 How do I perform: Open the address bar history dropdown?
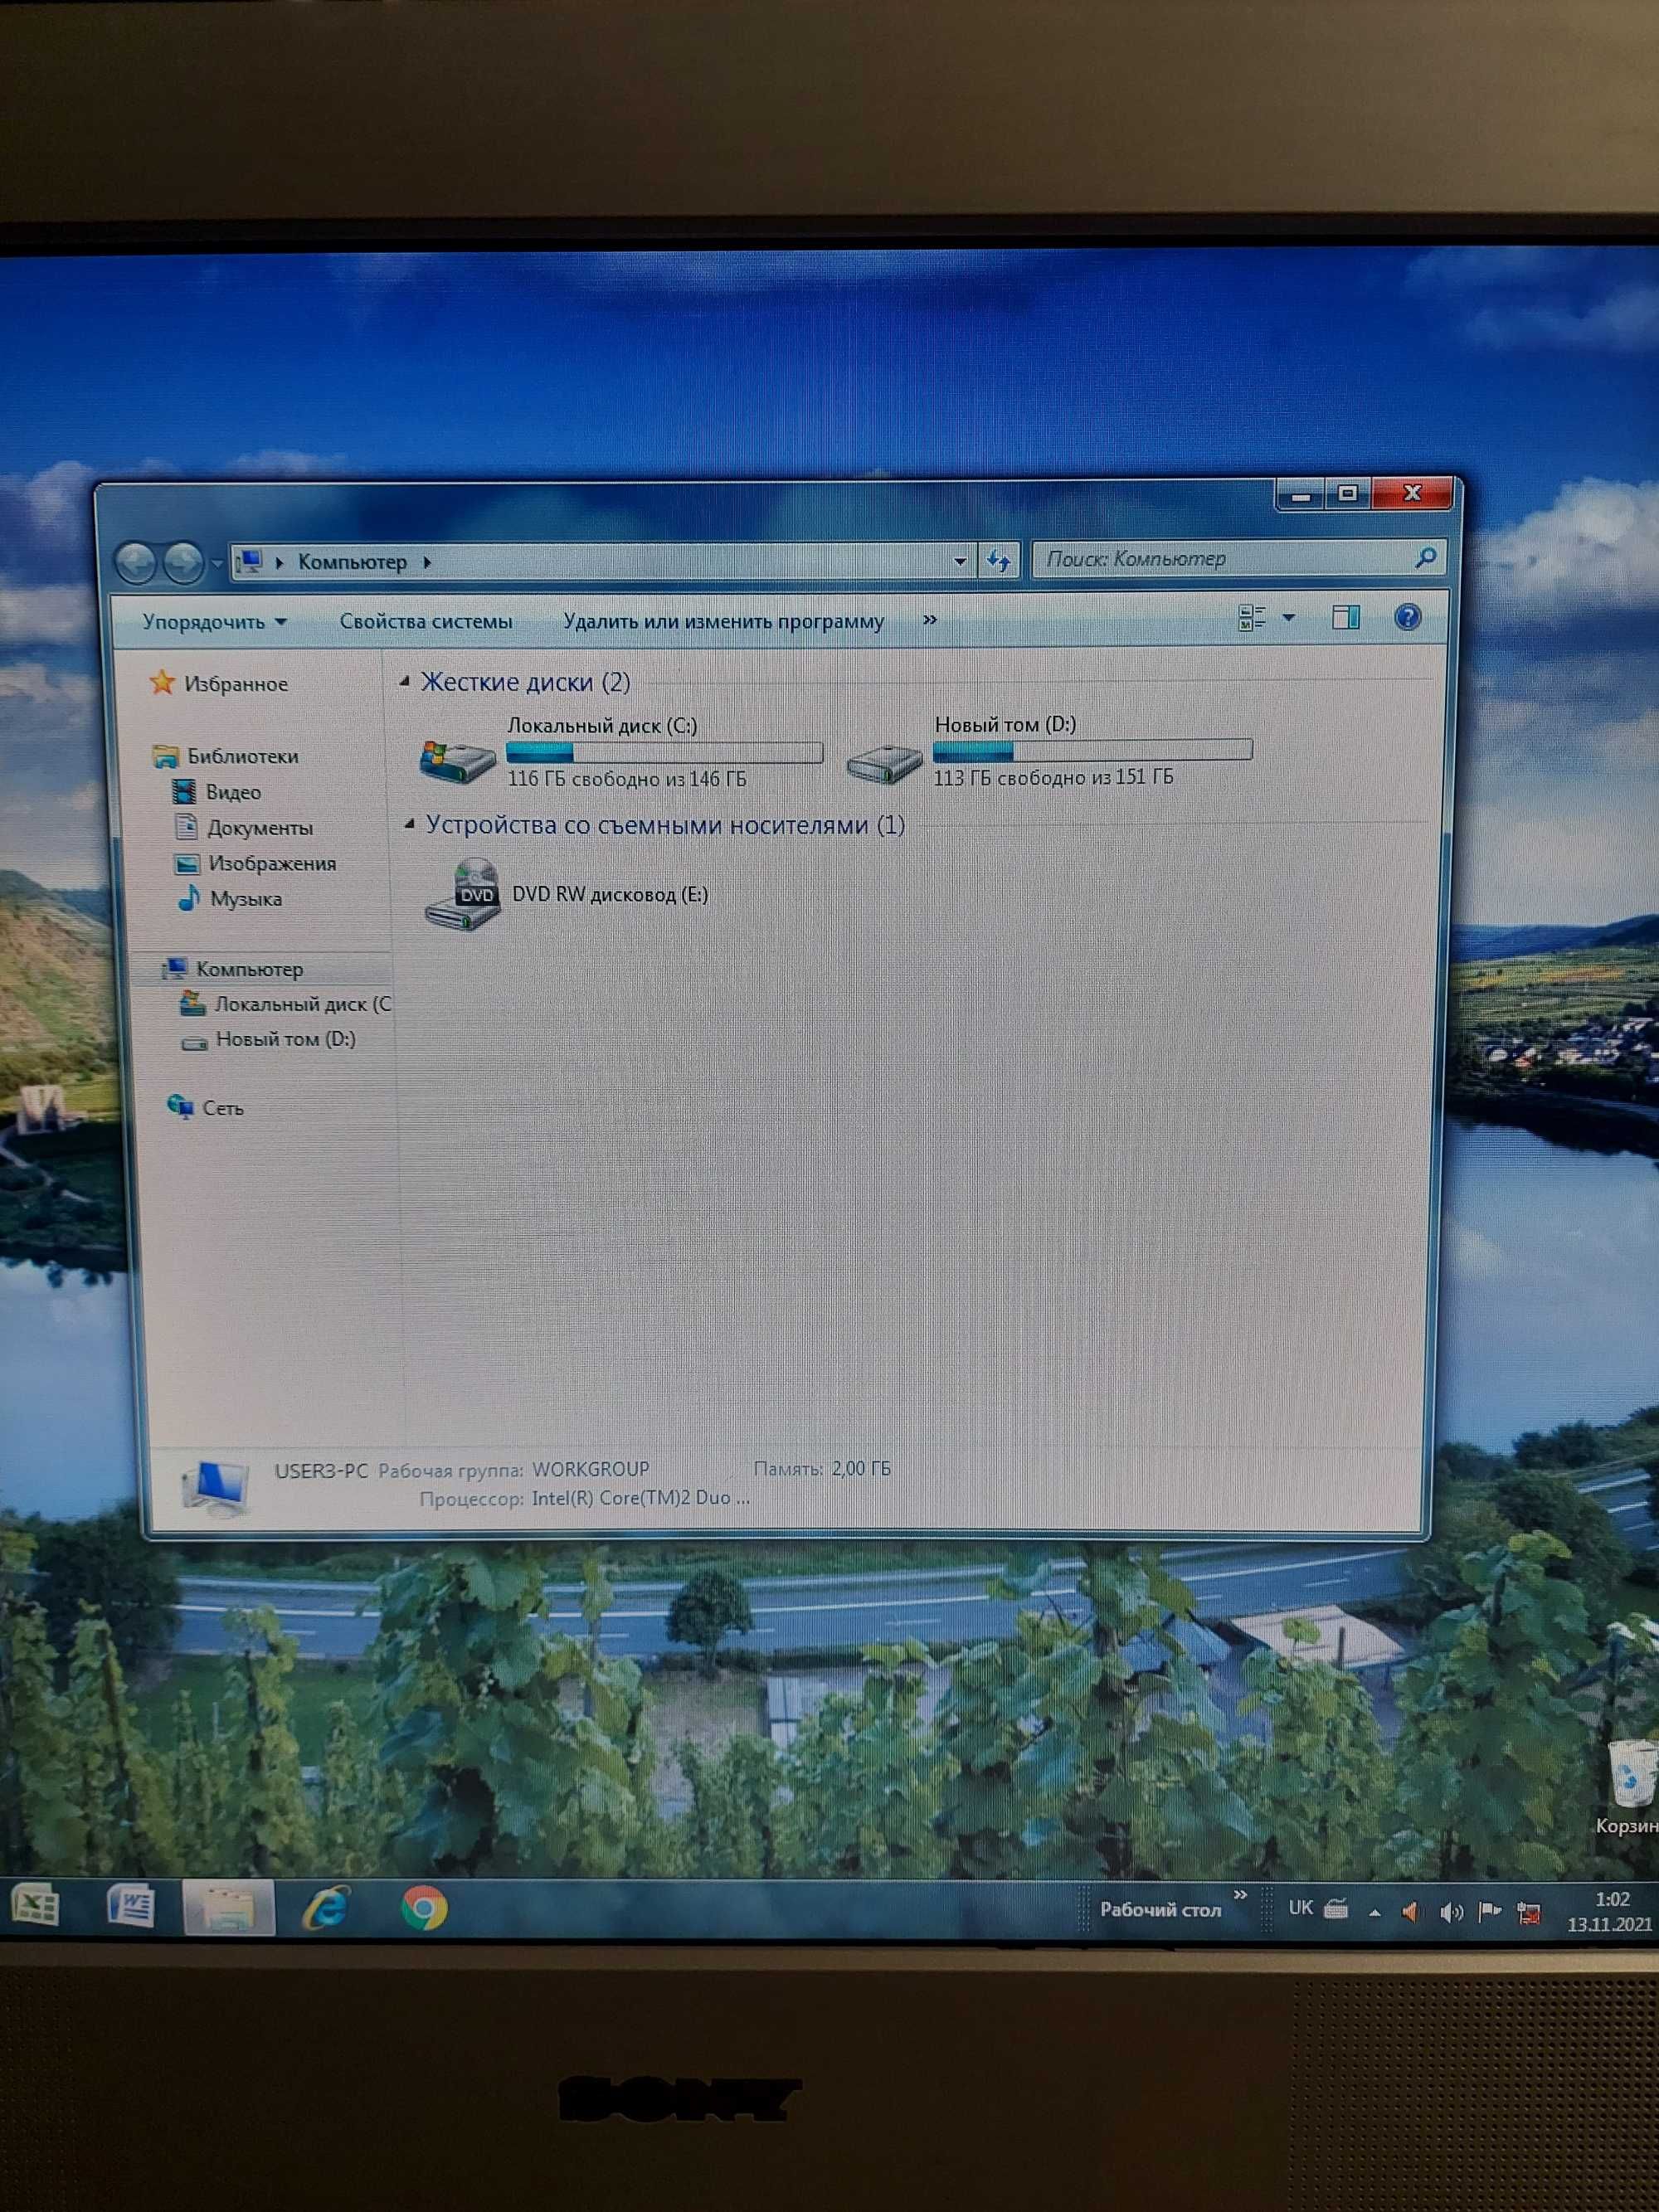[959, 561]
